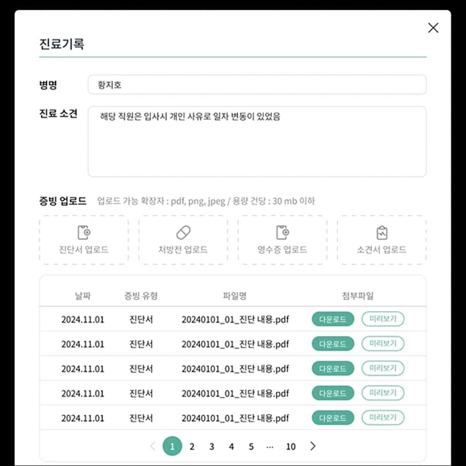Click 미리보기 in the first file row
Viewport: 466px width, 466px height.
click(383, 319)
